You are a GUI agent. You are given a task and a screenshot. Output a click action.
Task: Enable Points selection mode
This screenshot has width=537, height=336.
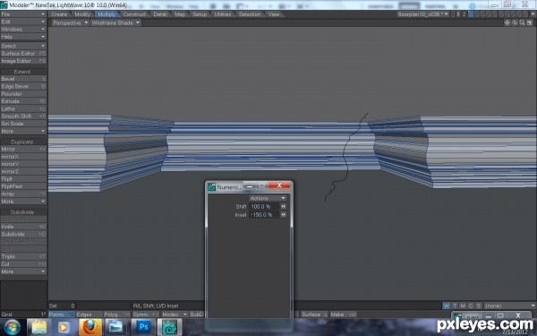[x=61, y=314]
